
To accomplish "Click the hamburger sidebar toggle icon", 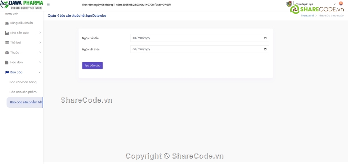I will 48,5.
